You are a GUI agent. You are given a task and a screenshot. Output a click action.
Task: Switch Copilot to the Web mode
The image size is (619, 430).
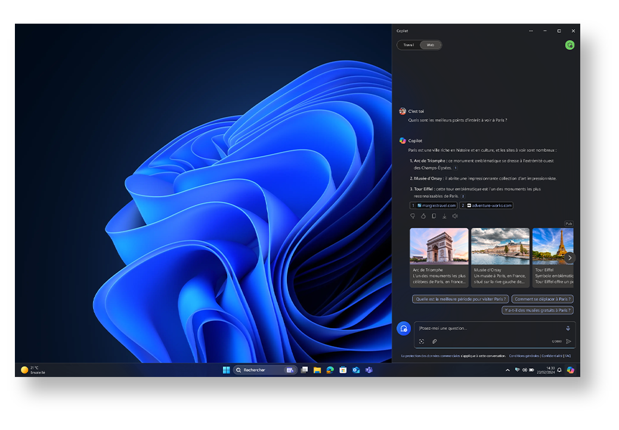click(x=431, y=45)
